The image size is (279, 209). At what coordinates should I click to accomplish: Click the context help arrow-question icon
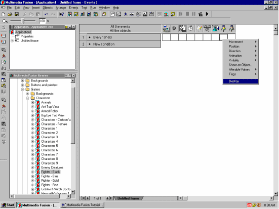62,14
